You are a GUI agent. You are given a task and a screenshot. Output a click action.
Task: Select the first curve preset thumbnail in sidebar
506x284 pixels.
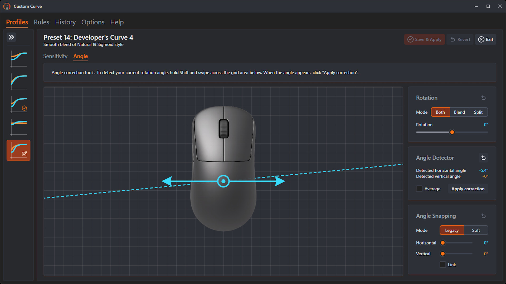pyautogui.click(x=18, y=59)
